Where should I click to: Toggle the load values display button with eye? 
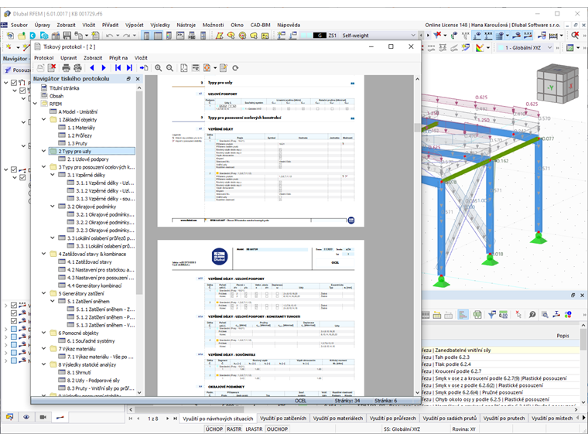coord(477,36)
